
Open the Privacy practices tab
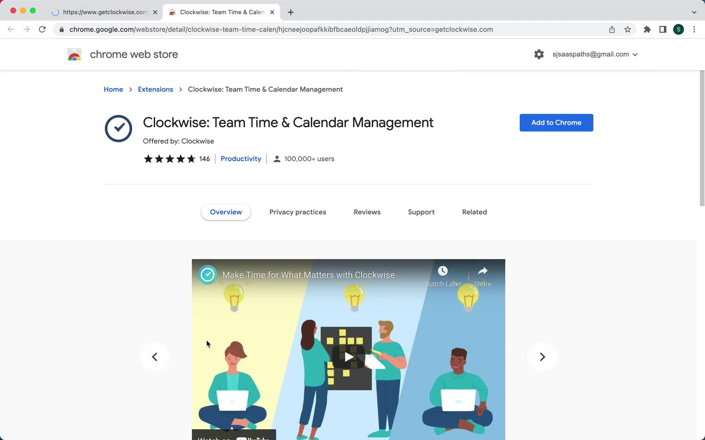click(x=297, y=212)
